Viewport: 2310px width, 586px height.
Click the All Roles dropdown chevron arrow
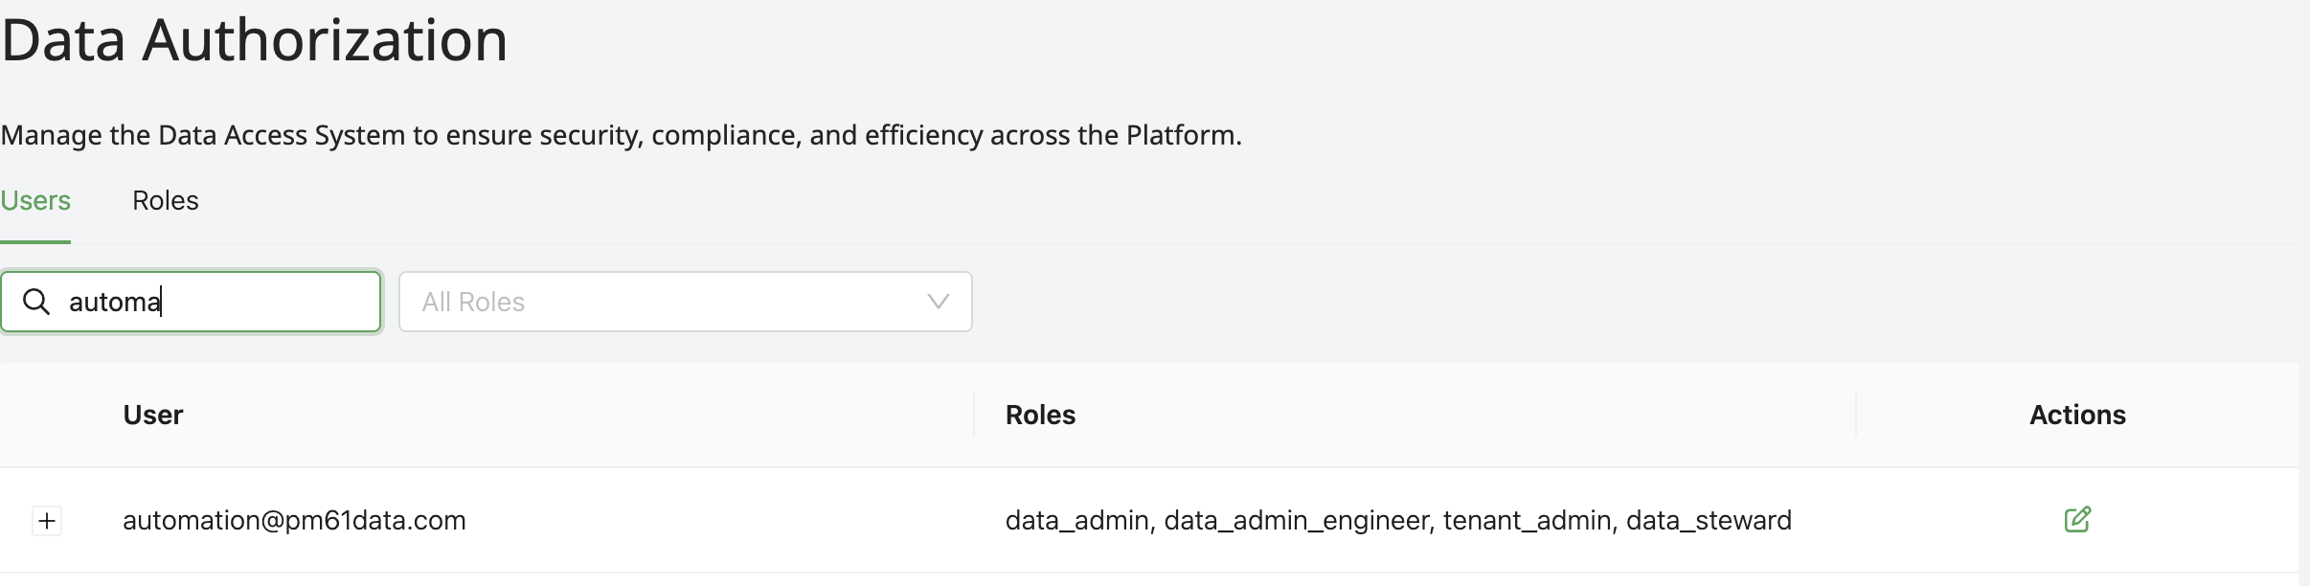click(x=939, y=302)
